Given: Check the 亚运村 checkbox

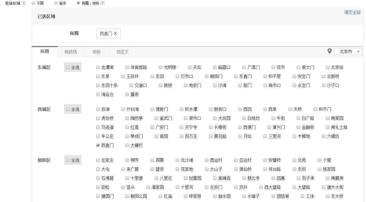Looking at the screenshot, I should point(236,160).
